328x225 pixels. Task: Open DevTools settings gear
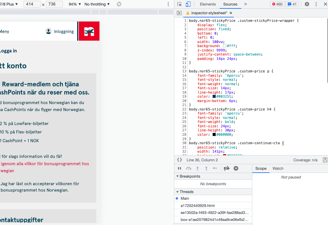307,4
